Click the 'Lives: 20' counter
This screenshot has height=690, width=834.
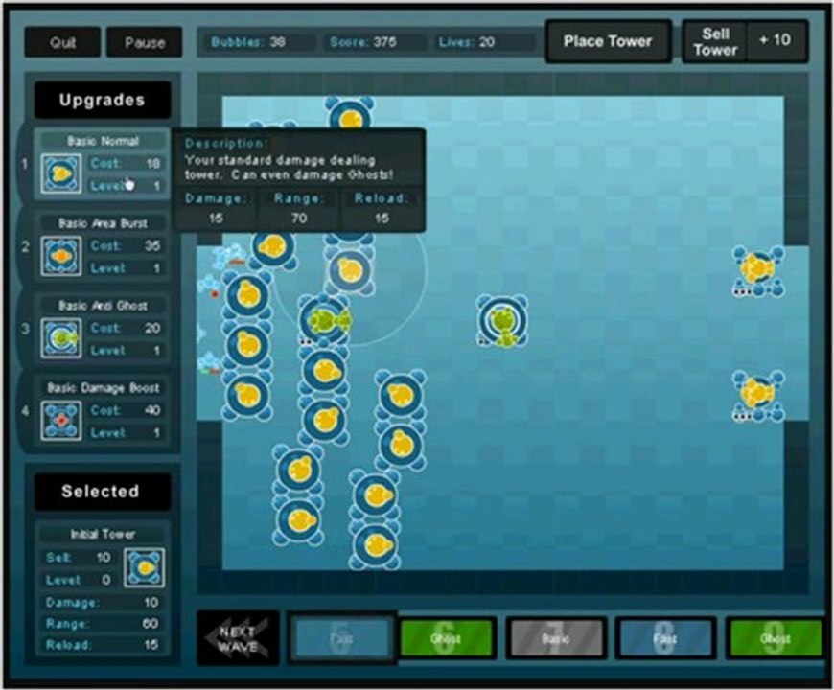coord(481,42)
